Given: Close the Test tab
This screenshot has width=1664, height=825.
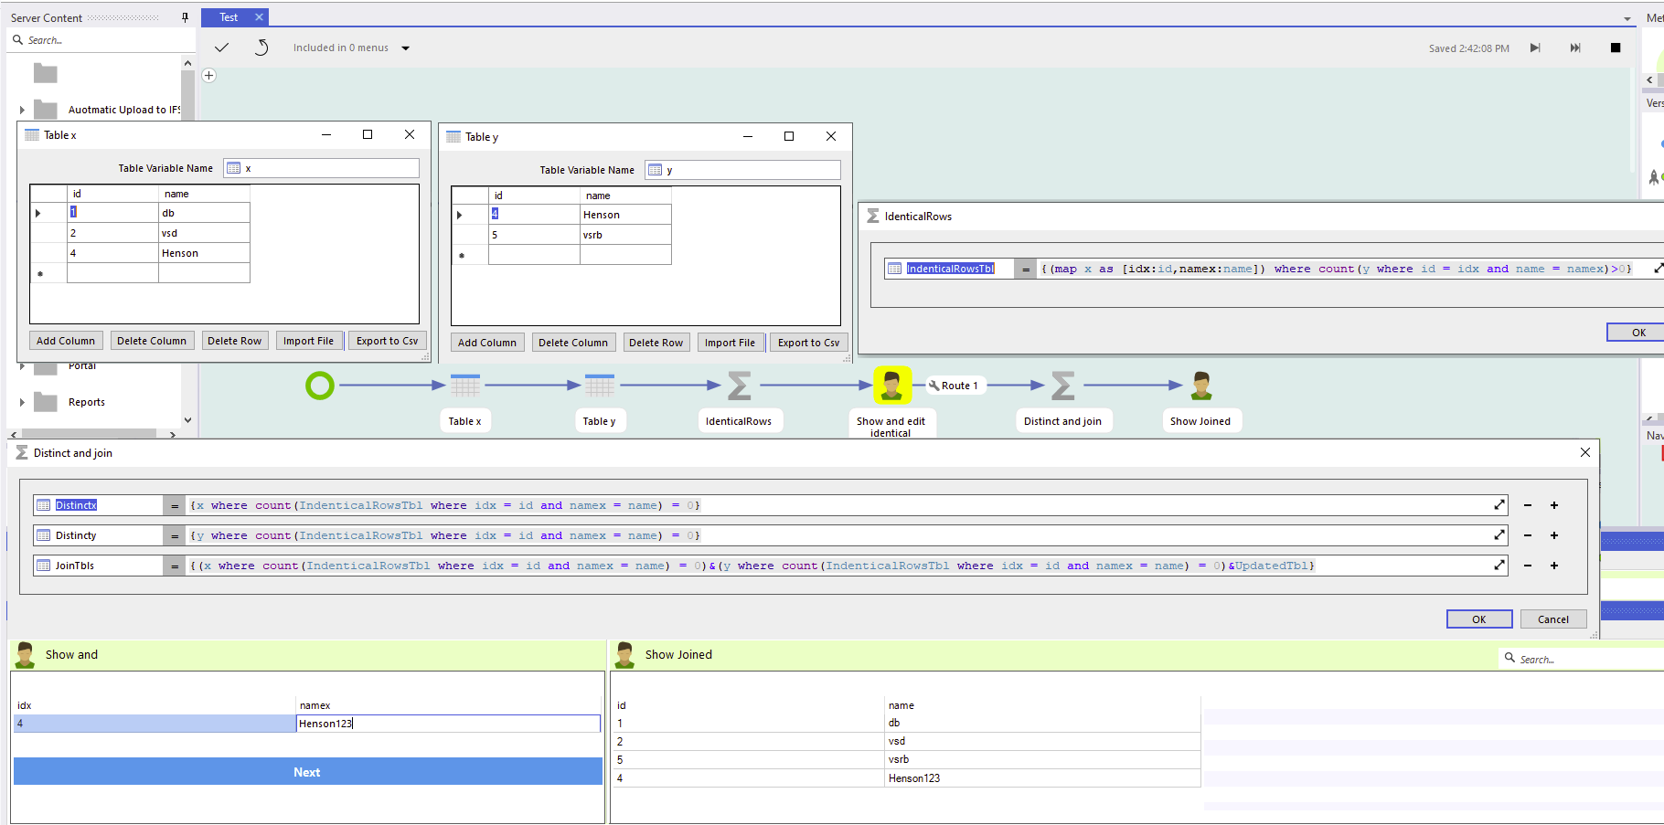Looking at the screenshot, I should (259, 17).
